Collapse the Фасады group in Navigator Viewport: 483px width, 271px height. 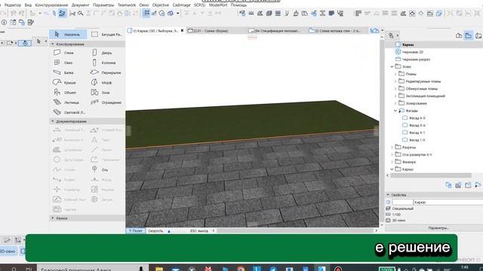point(395,111)
